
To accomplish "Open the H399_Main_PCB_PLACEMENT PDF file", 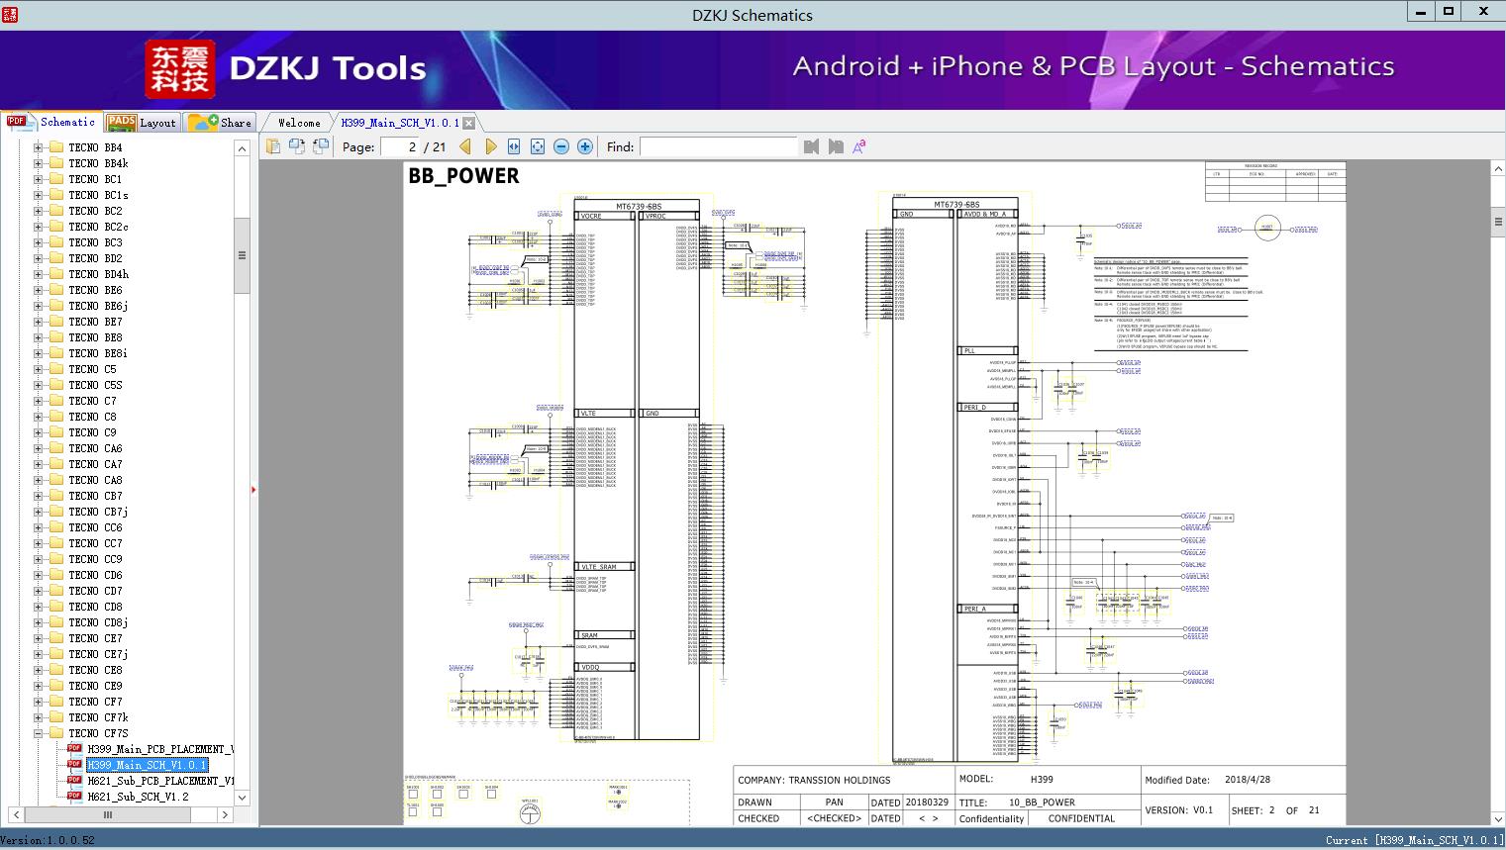I will point(160,749).
